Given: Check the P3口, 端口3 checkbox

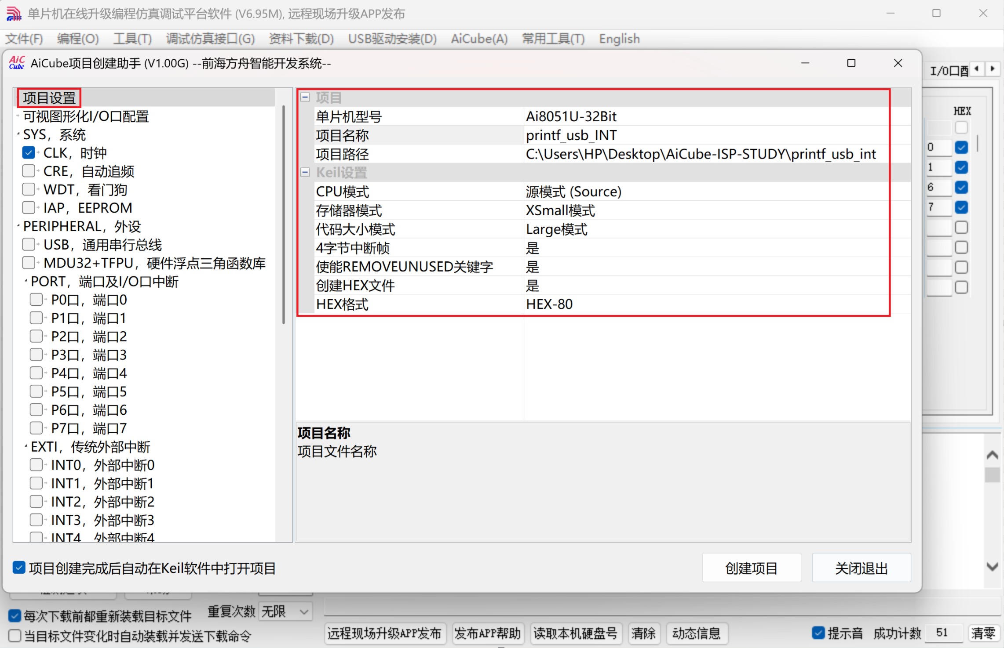Looking at the screenshot, I should coord(37,355).
